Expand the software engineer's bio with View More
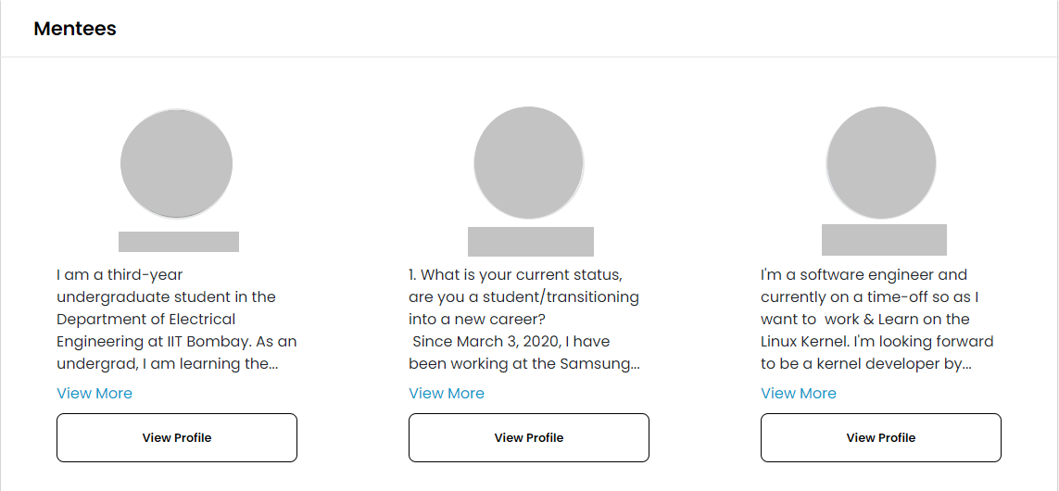 coord(799,393)
